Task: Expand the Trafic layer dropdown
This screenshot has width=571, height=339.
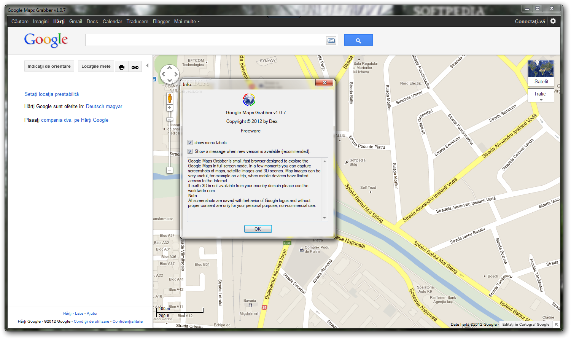Action: [541, 95]
